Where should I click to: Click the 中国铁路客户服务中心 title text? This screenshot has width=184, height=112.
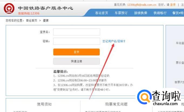(x=46, y=8)
